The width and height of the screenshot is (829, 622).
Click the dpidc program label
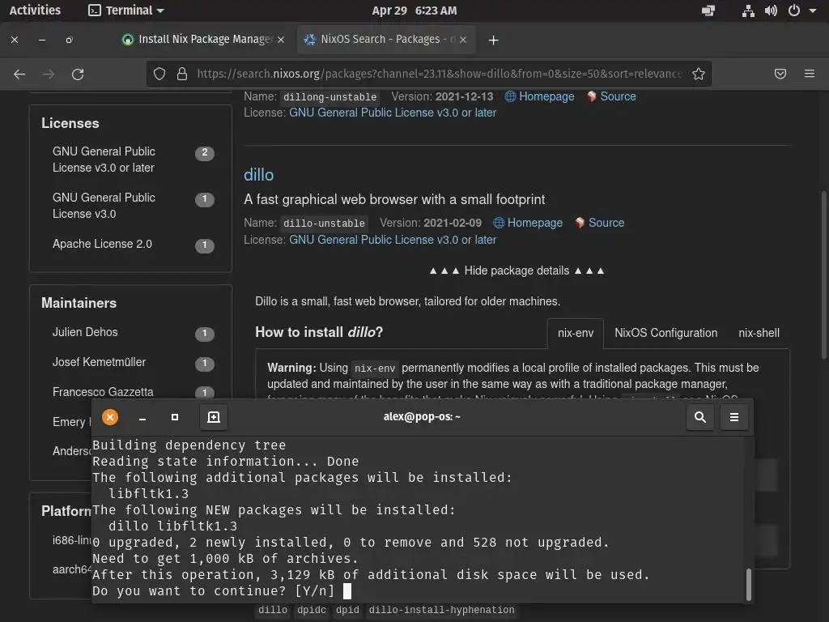pos(312,611)
